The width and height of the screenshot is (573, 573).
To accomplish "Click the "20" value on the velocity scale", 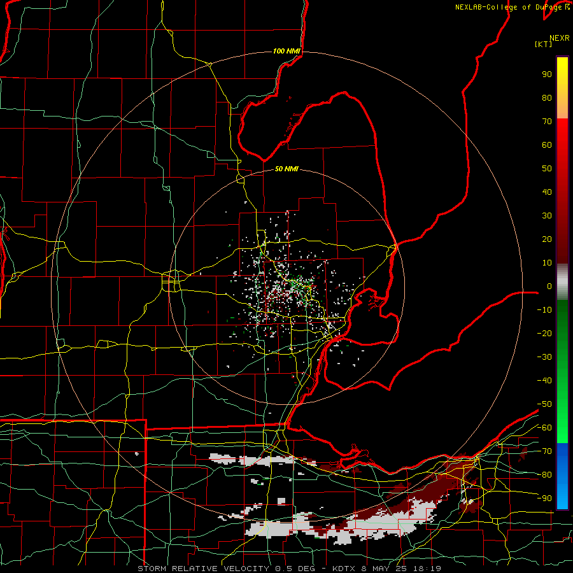I will point(547,239).
